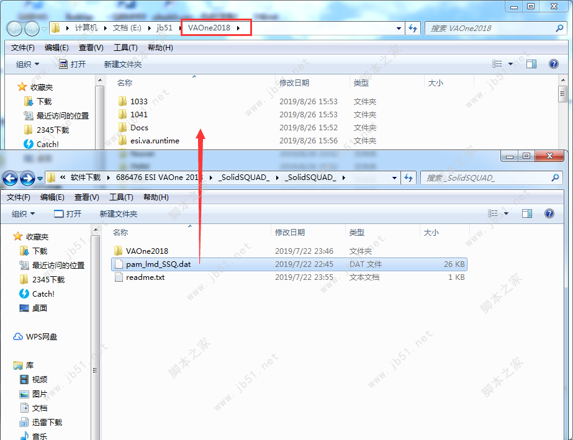
Task: Click 新建文件夹 in VAOne2018 window
Action: tap(123, 64)
